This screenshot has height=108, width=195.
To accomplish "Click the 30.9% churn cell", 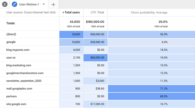I will tap(152, 34).
